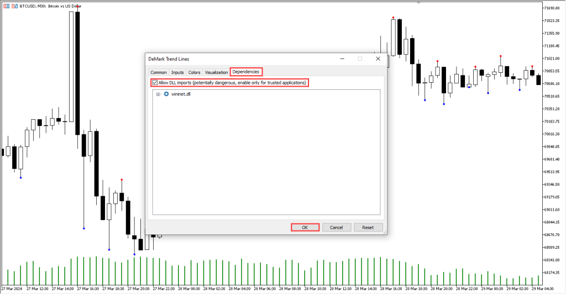Click the chart table icon in the chart header
The width and height of the screenshot is (566, 294).
pyautogui.click(x=7, y=6)
